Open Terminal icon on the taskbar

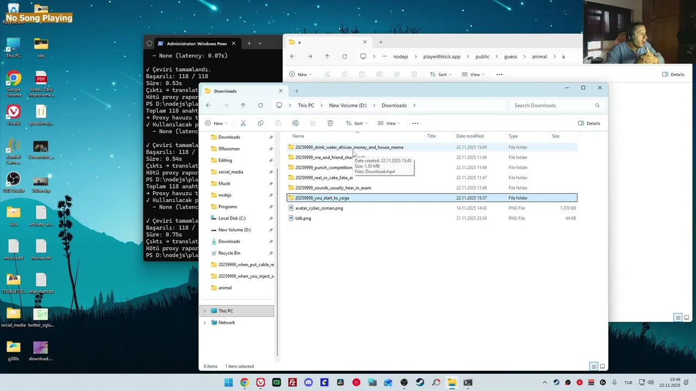tap(468, 382)
